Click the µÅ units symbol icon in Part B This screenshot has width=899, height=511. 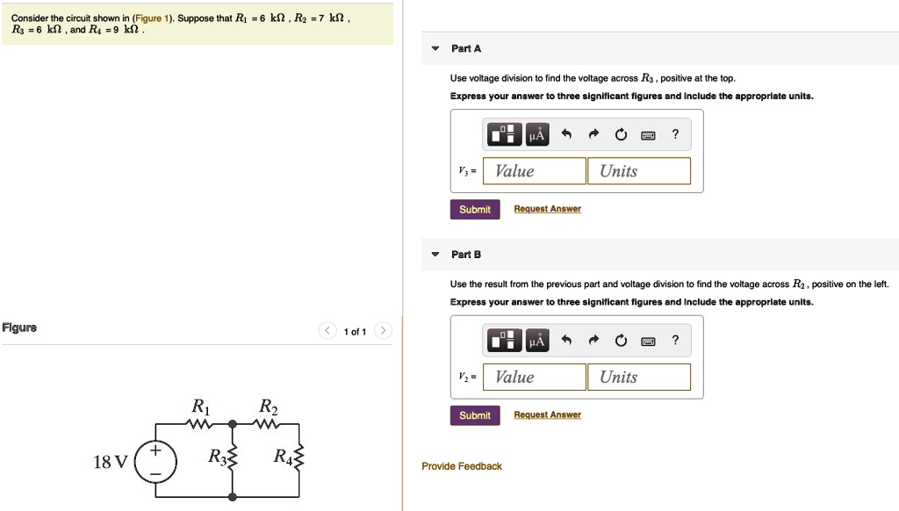point(536,340)
